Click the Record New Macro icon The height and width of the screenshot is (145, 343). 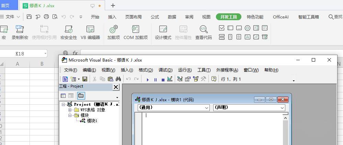click(20, 32)
